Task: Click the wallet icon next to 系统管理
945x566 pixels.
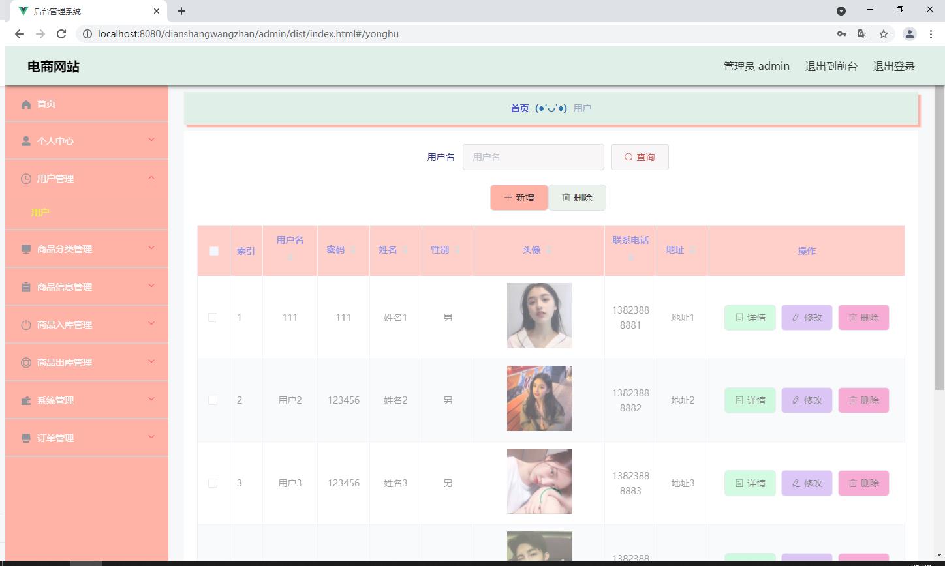Action: [26, 400]
